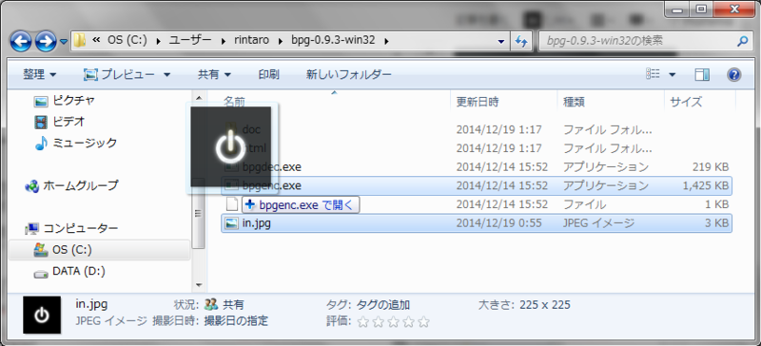Toggle the preview pane icon
Image resolution: width=761 pixels, height=346 pixels.
point(702,75)
